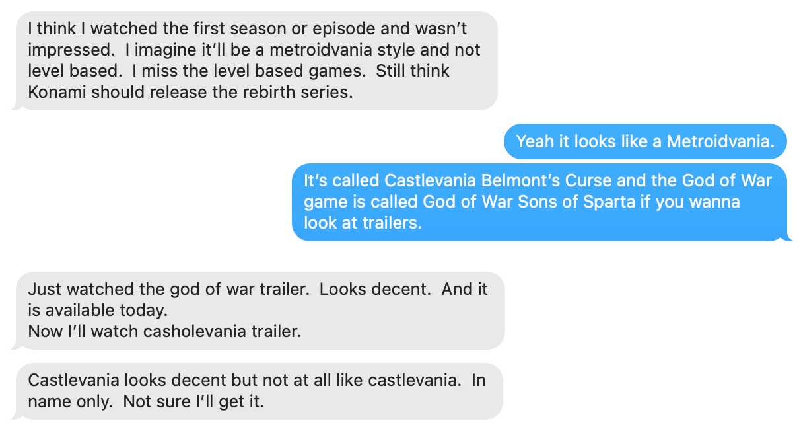Select the message about god of war trailer
Viewport: 799px width, 431px height.
258,310
